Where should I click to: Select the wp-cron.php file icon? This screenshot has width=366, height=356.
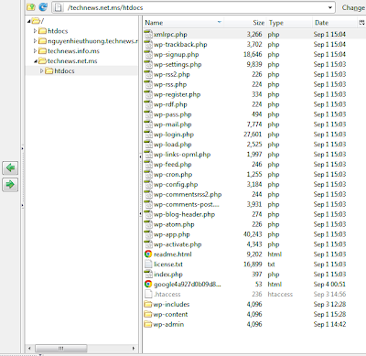coord(148,174)
